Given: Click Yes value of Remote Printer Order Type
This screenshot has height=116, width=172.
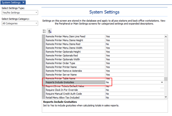Looking at the screenshot, I should tap(108, 63).
